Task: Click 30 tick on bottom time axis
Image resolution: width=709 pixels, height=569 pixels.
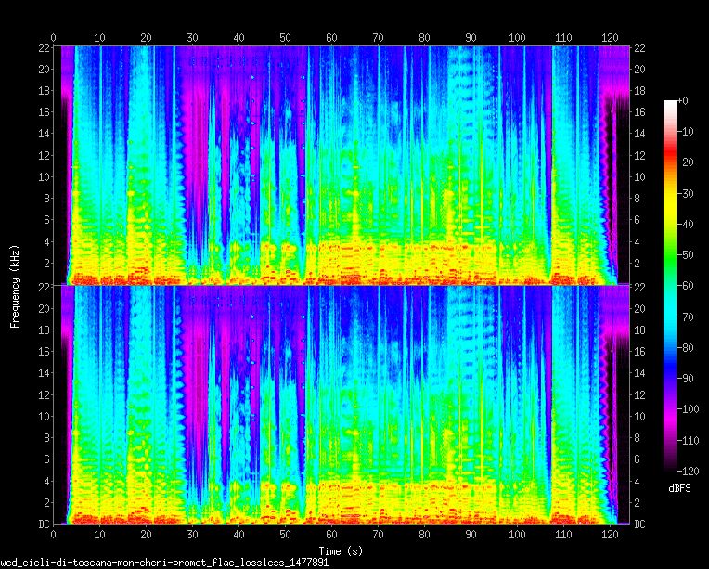Action: point(192,537)
